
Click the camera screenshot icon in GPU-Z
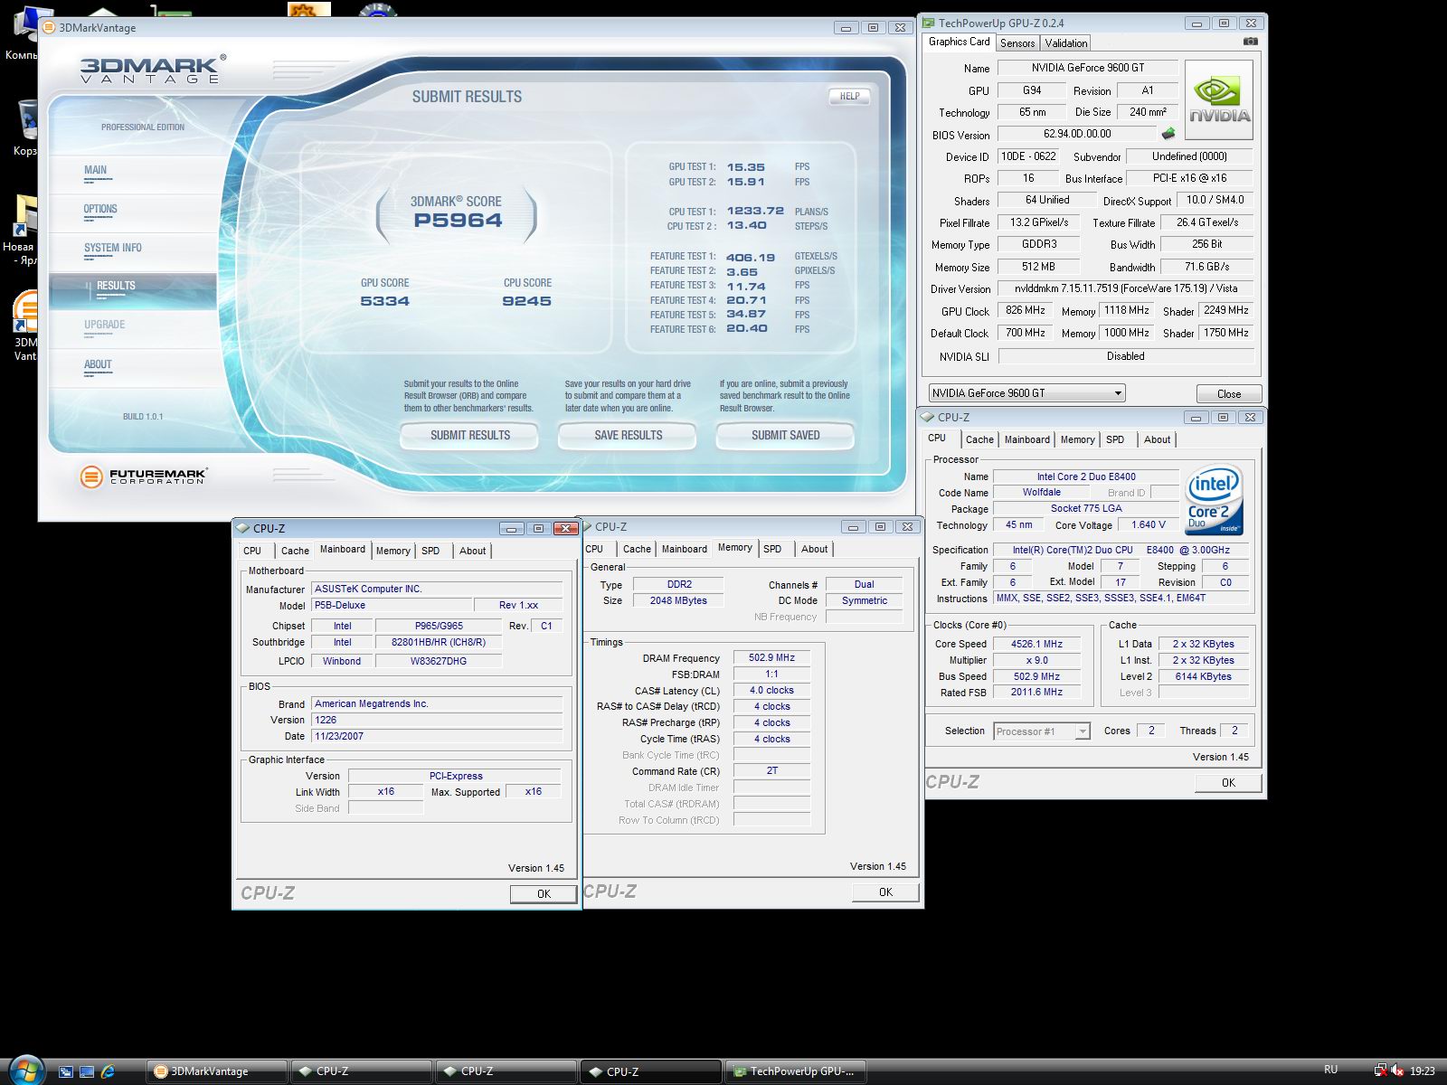pos(1250,42)
